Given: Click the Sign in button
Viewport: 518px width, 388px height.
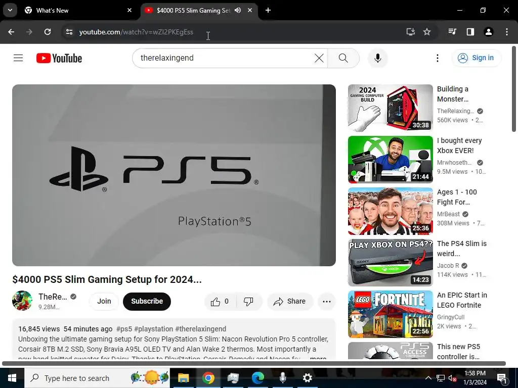Looking at the screenshot, I should [x=477, y=58].
